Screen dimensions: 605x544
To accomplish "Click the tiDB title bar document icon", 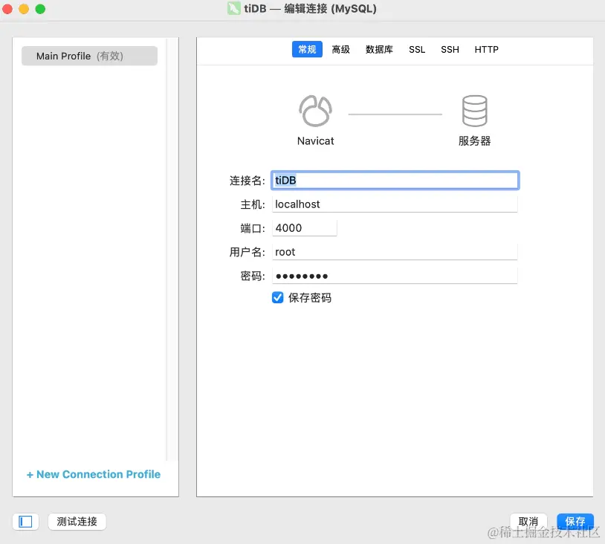I will coord(234,8).
